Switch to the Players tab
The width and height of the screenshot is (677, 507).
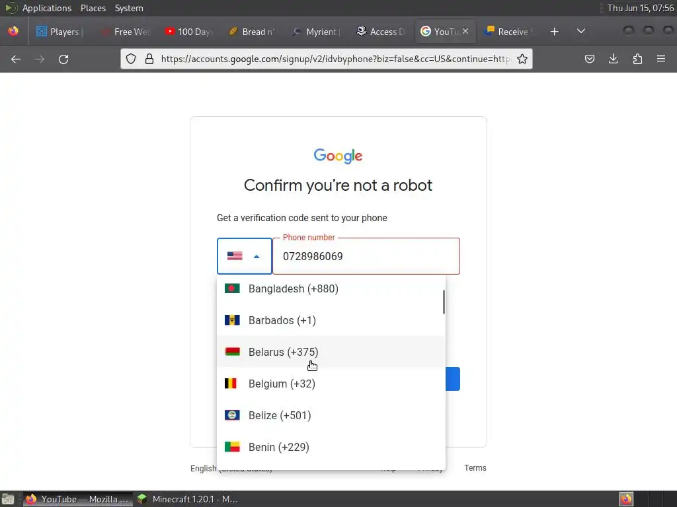(59, 32)
